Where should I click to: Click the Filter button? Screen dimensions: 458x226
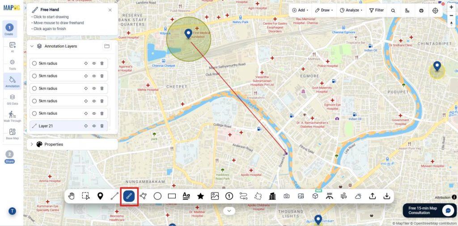click(x=377, y=10)
